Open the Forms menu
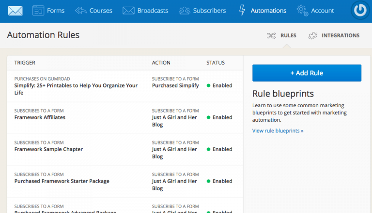Image resolution: width=372 pixels, height=213 pixels. coord(56,11)
